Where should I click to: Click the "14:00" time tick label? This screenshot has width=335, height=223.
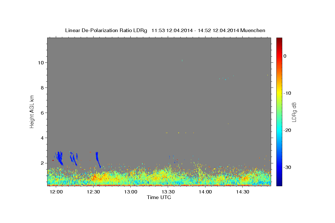(205, 192)
